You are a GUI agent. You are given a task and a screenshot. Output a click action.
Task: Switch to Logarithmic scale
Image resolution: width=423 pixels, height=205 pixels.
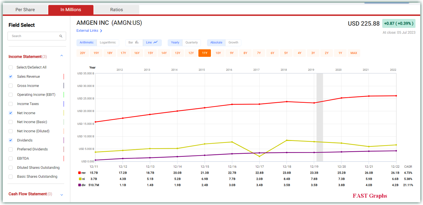click(x=108, y=43)
